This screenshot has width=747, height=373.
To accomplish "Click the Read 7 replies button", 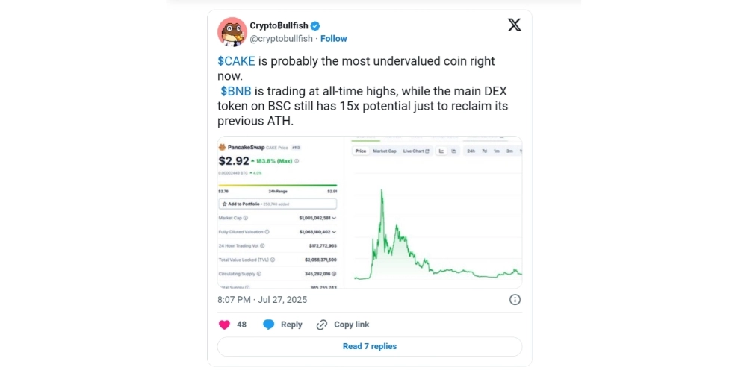I will 370,346.
